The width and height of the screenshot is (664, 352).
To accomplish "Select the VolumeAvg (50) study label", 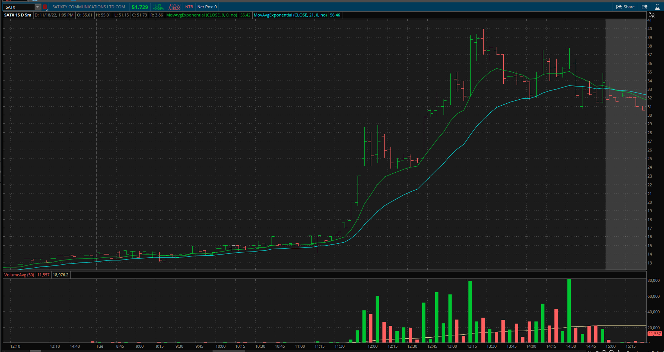I will pos(19,275).
